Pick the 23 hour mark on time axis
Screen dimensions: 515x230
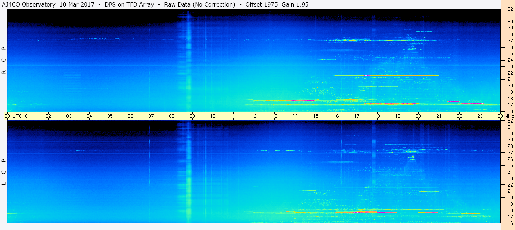(480, 116)
